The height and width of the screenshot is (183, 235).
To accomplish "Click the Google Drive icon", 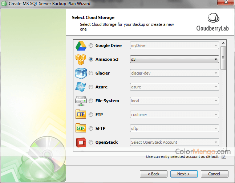I will 81,45.
